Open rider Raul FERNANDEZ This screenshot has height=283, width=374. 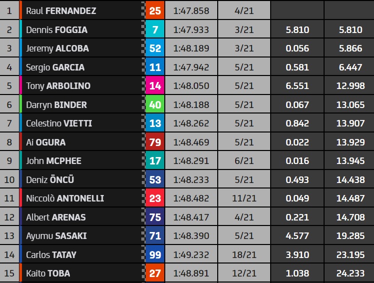coord(61,10)
